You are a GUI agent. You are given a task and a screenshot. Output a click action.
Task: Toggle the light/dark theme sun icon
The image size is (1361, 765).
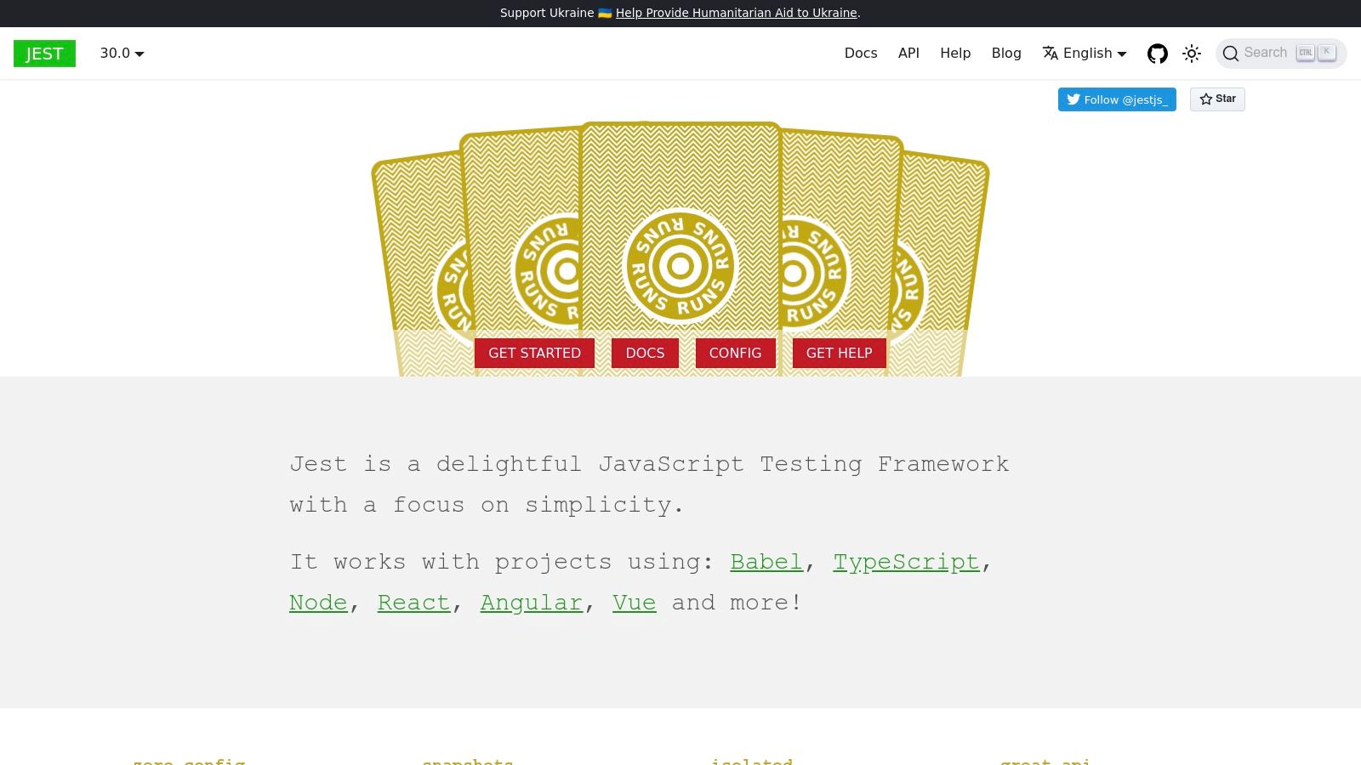click(x=1192, y=54)
